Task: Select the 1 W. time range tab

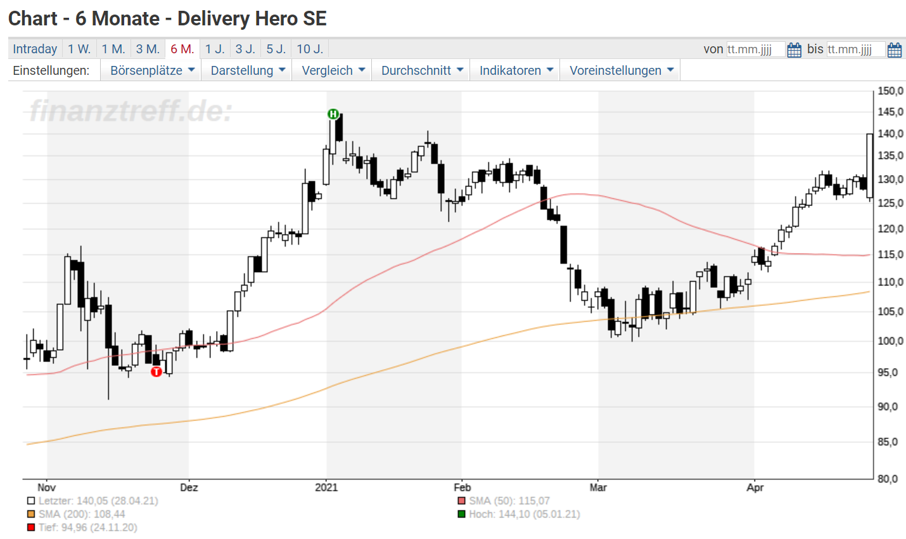Action: pos(79,49)
